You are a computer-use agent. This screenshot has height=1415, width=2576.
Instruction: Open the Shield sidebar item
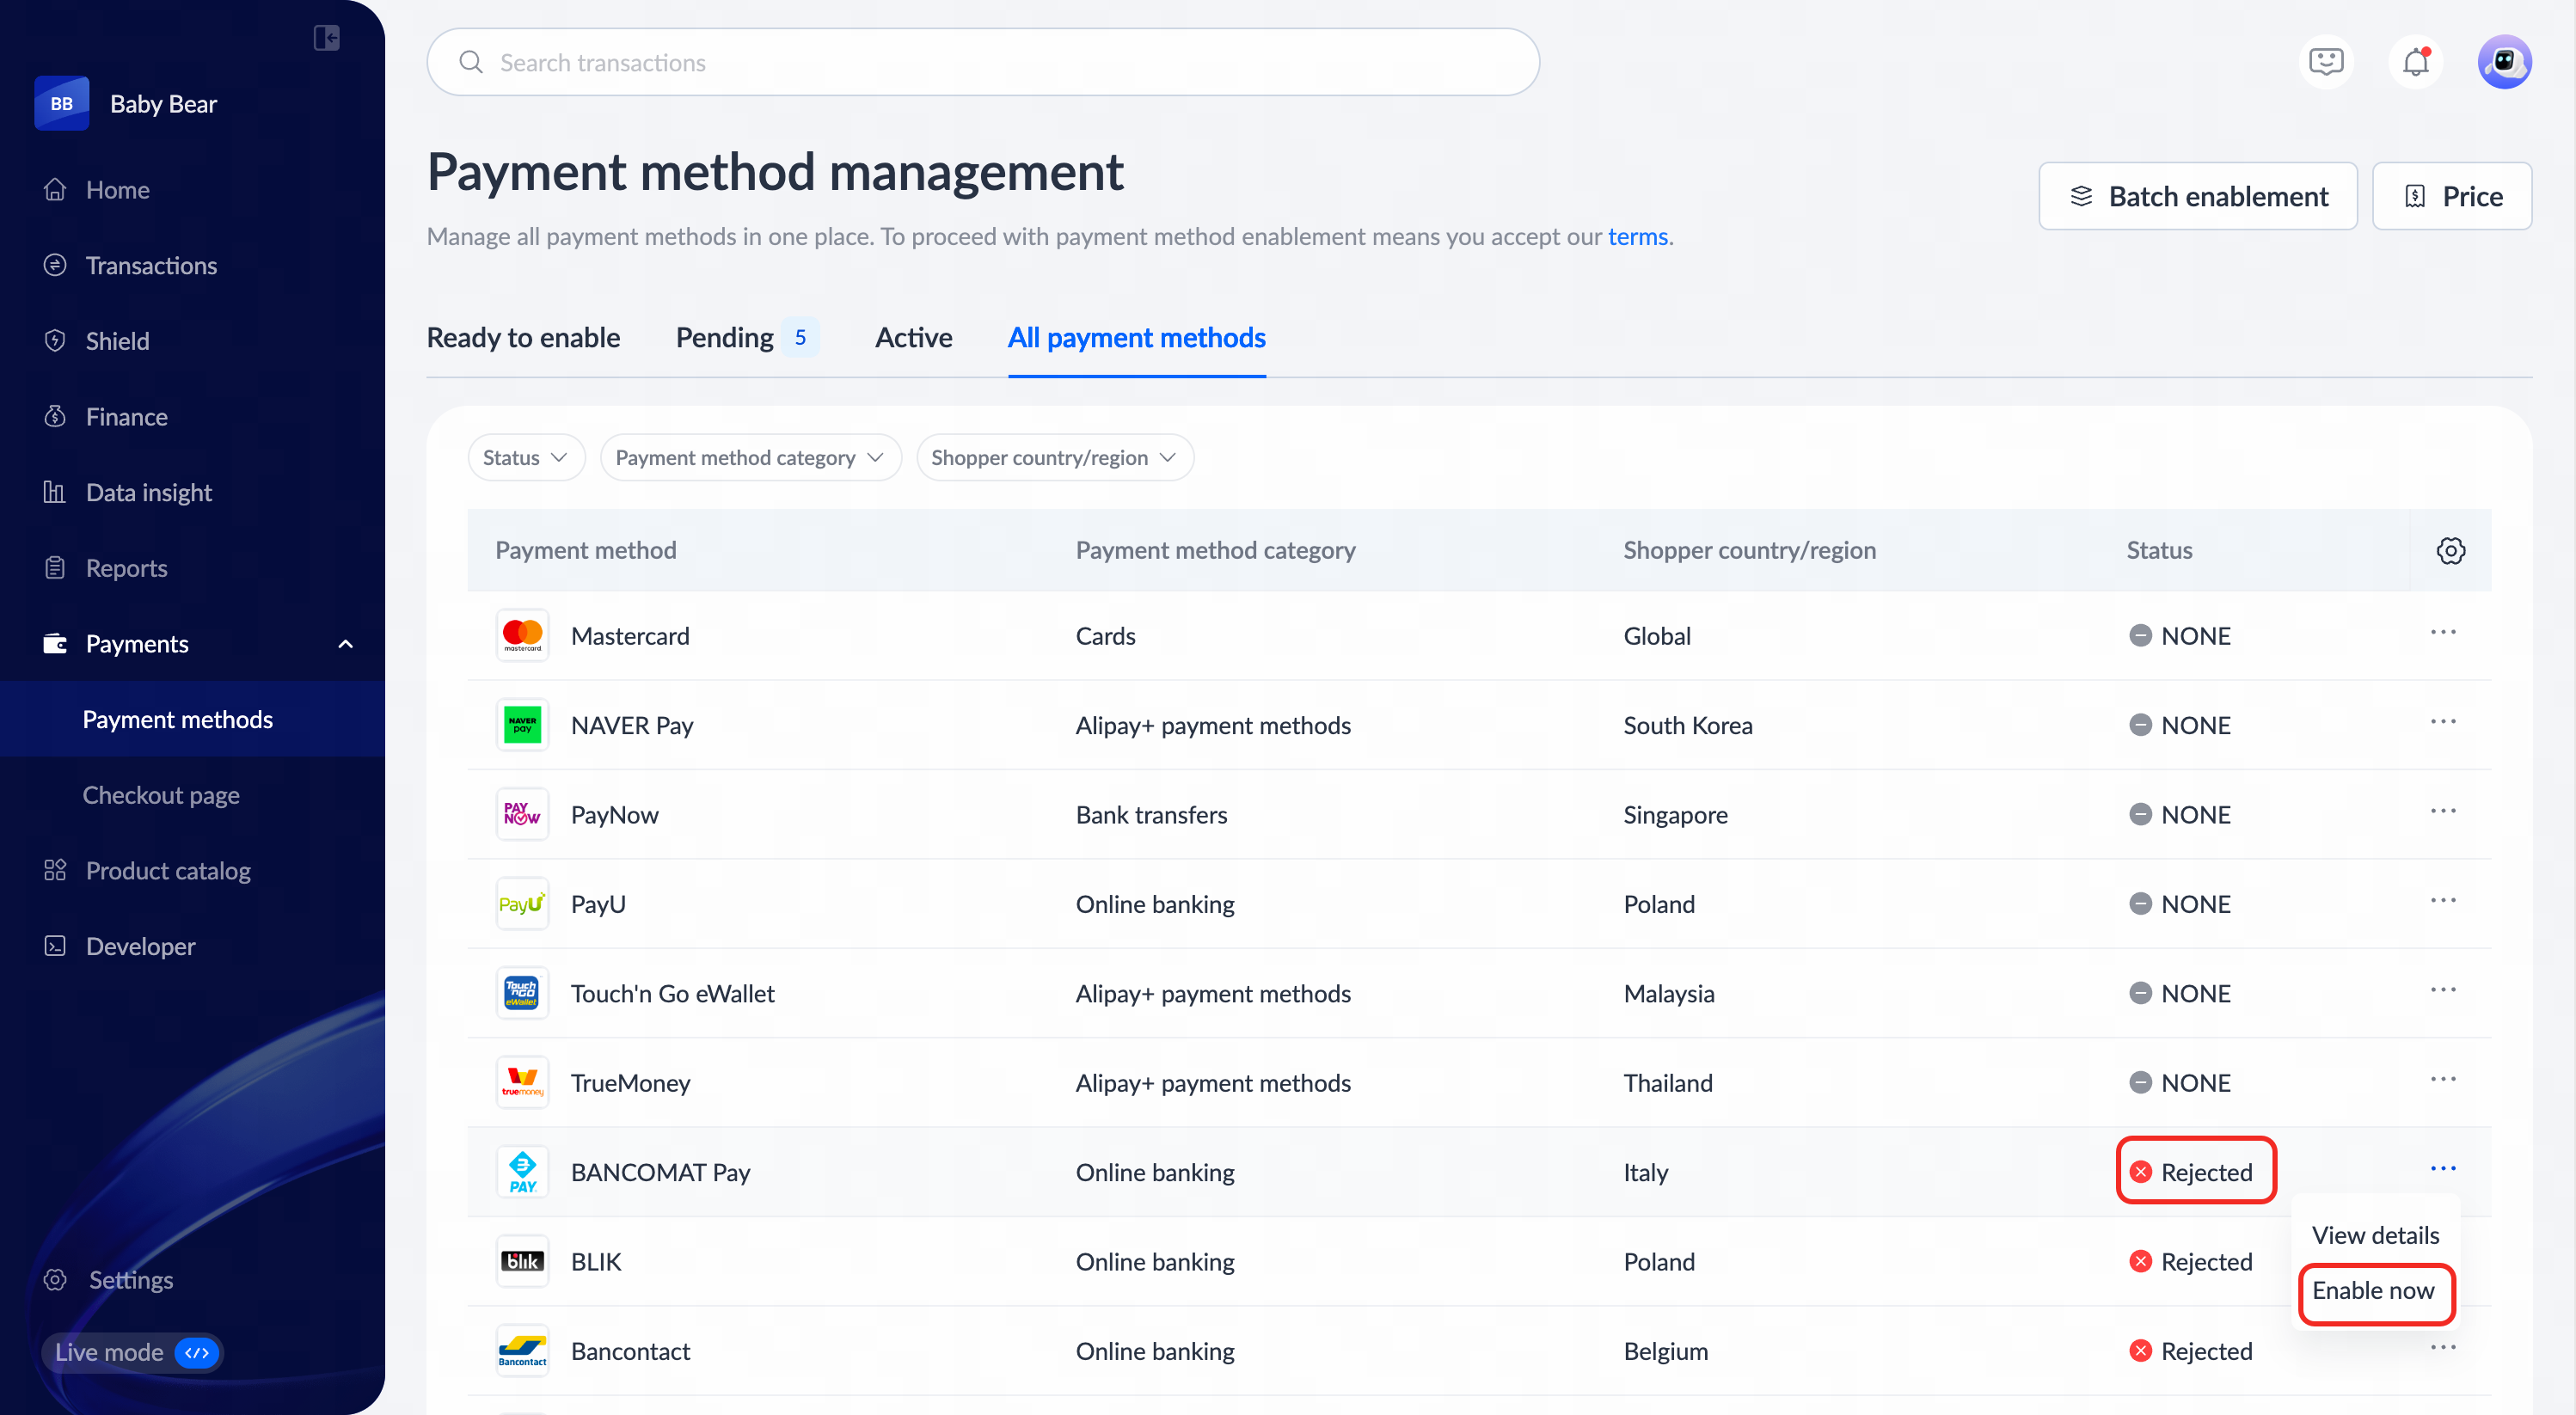[117, 341]
